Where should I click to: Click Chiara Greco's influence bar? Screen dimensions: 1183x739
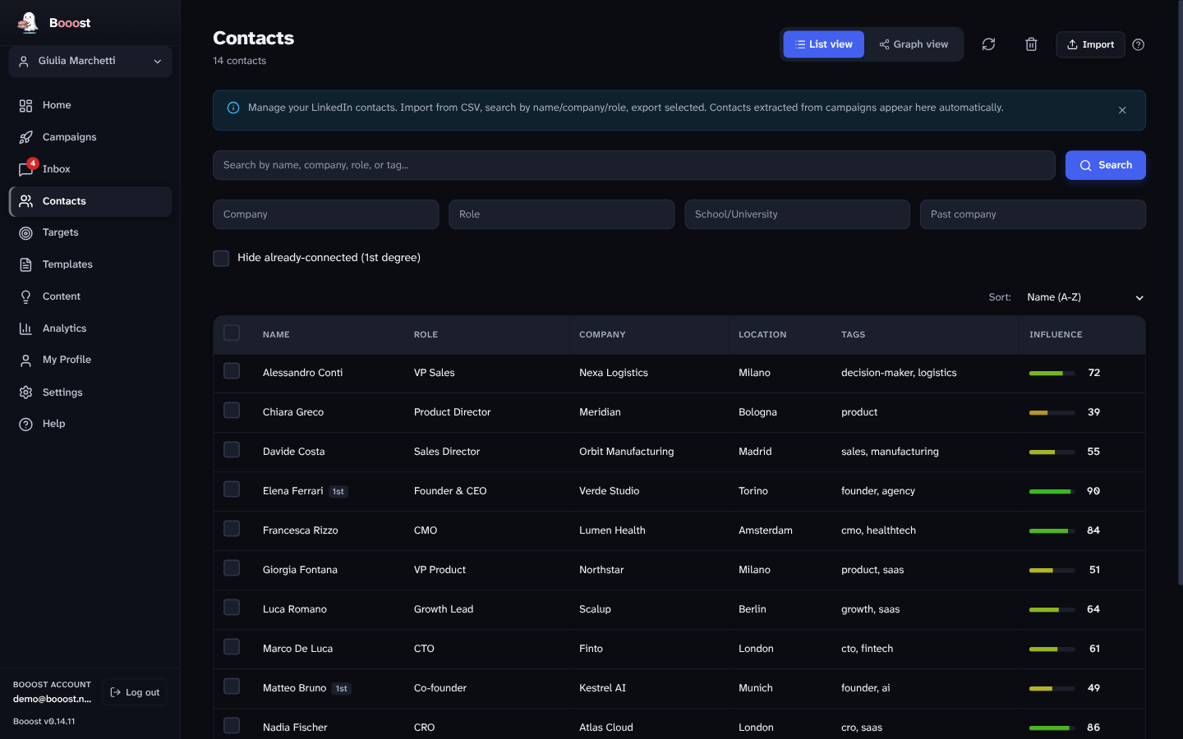pyautogui.click(x=1052, y=412)
